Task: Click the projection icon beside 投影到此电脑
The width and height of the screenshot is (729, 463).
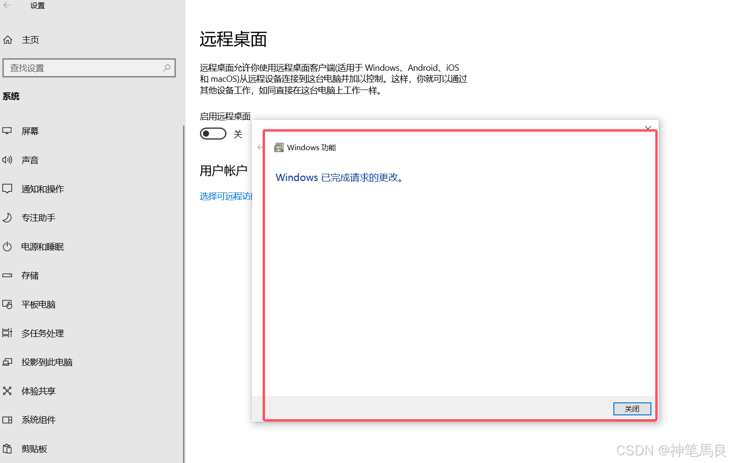Action: pyautogui.click(x=7, y=362)
